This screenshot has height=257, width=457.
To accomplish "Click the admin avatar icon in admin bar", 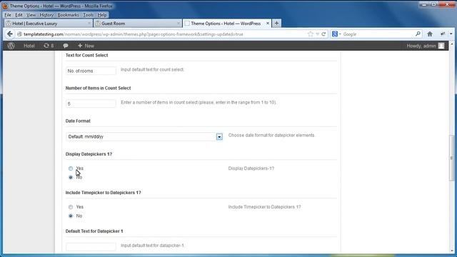I will tap(441, 46).
